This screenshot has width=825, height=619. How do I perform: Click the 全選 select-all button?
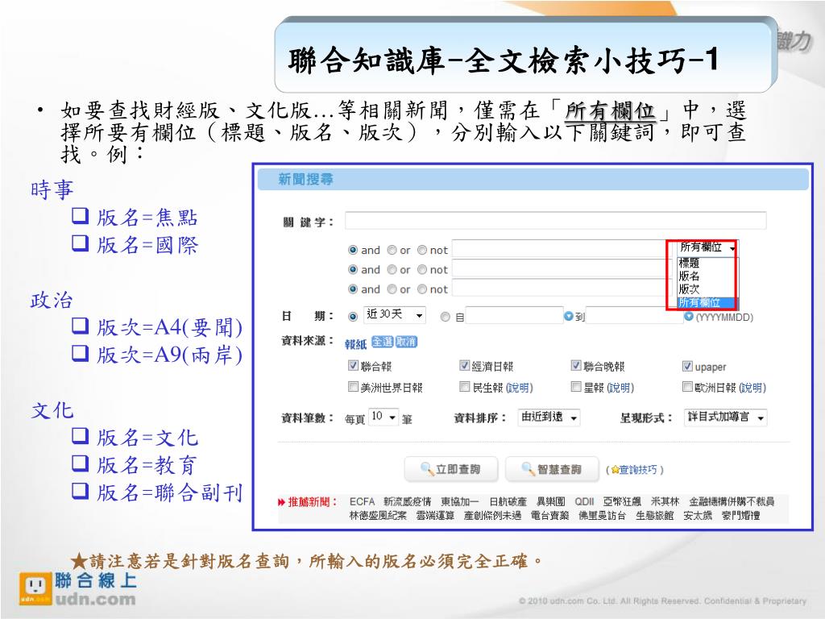(x=382, y=342)
